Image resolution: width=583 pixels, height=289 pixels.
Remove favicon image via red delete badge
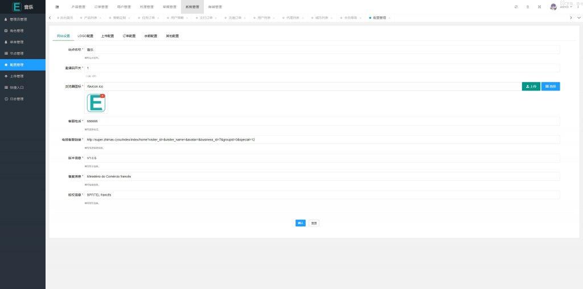click(x=102, y=96)
